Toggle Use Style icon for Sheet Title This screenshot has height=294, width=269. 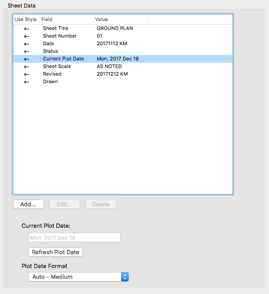tap(26, 29)
